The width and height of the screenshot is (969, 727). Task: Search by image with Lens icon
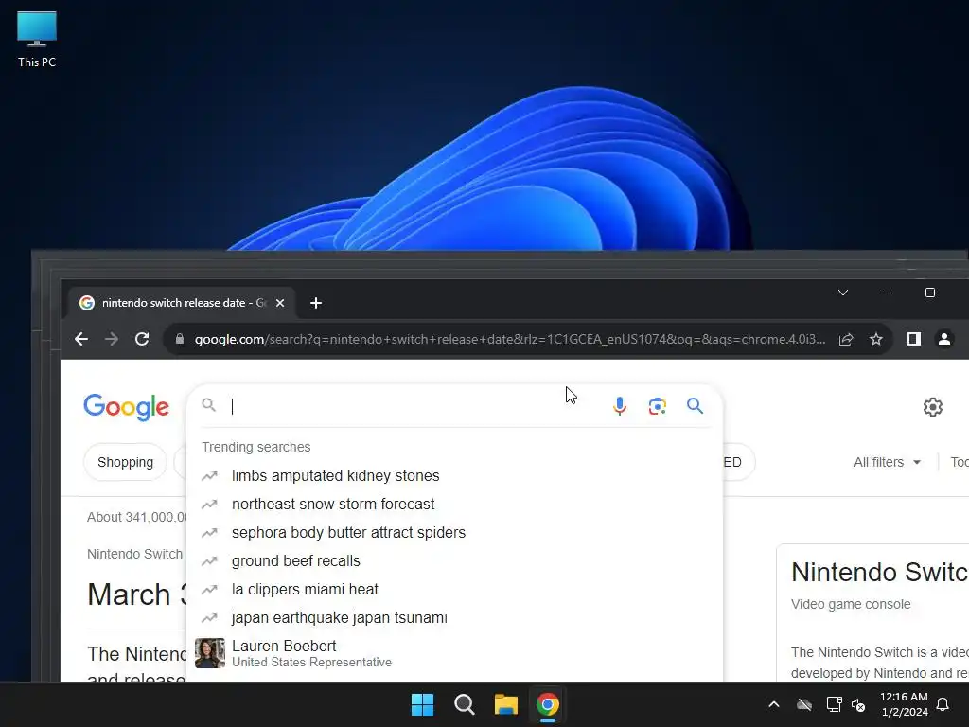coord(657,406)
